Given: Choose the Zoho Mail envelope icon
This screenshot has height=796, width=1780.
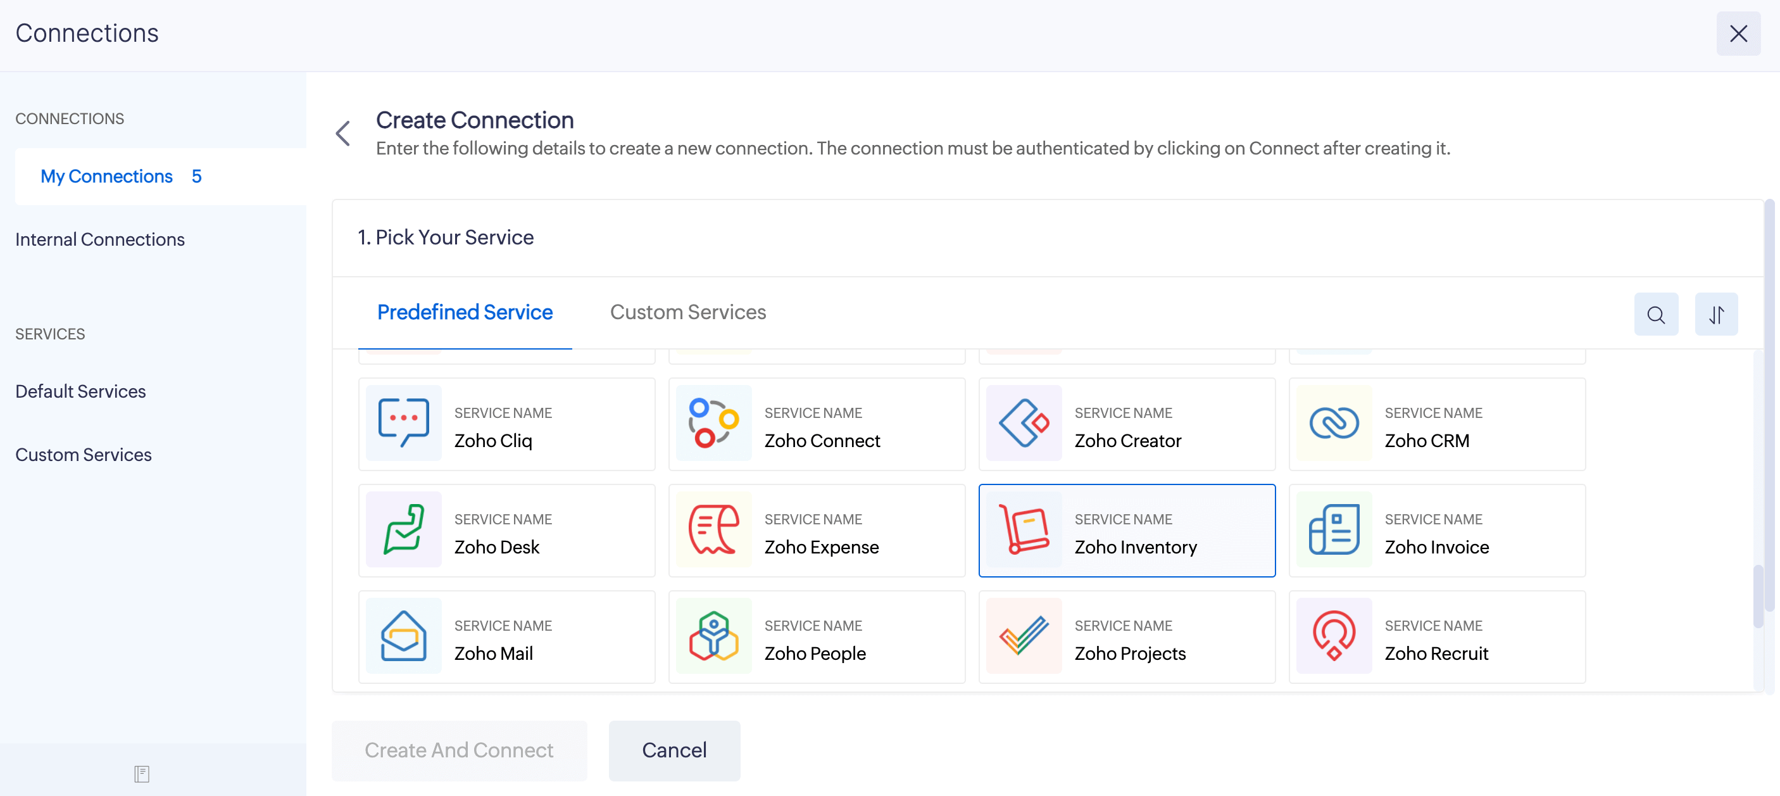Looking at the screenshot, I should pyautogui.click(x=404, y=636).
